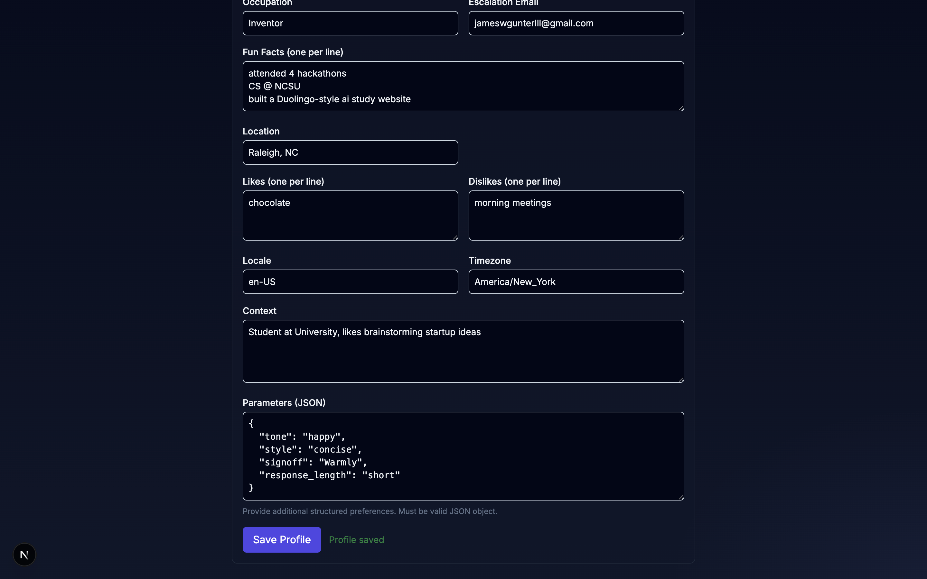The image size is (927, 579).
Task: Click the Parameters textarea resize handle
Action: [x=681, y=497]
